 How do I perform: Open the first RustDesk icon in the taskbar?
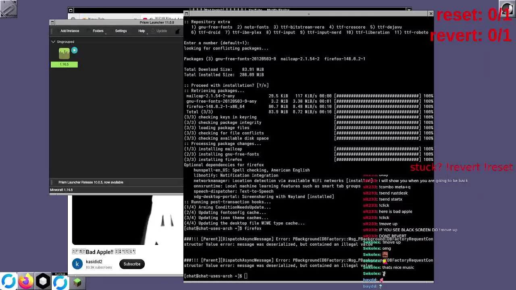tap(8, 282)
